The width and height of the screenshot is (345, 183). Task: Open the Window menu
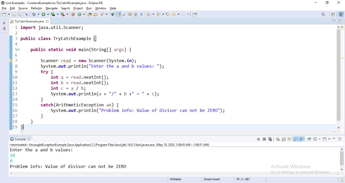coord(101,8)
